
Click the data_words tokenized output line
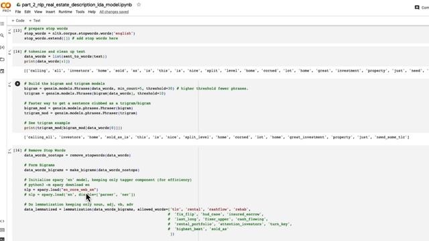point(227,71)
